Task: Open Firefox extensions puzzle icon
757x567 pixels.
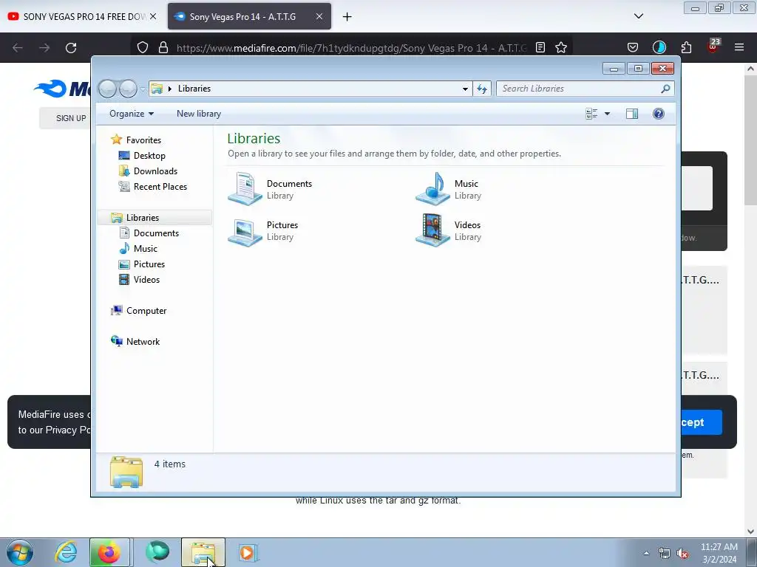Action: click(x=687, y=47)
